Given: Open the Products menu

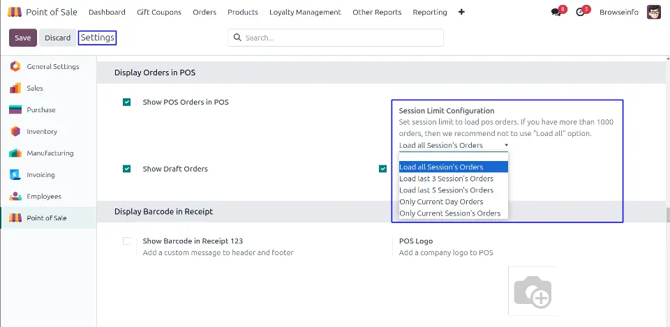Looking at the screenshot, I should (x=243, y=12).
